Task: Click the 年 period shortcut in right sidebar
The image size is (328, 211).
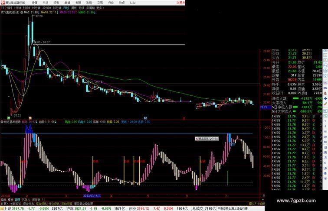Action: 325,179
